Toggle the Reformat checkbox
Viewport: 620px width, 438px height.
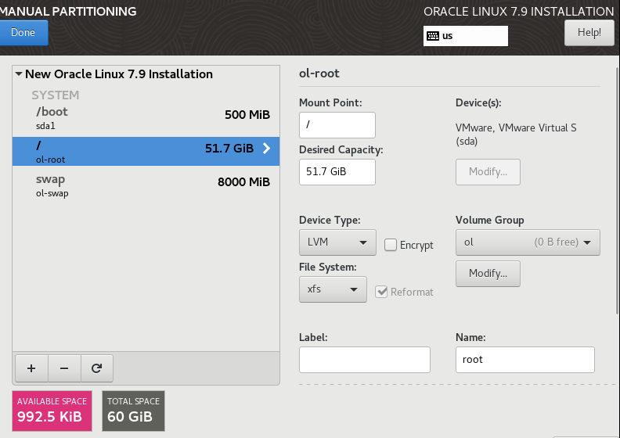pos(381,292)
